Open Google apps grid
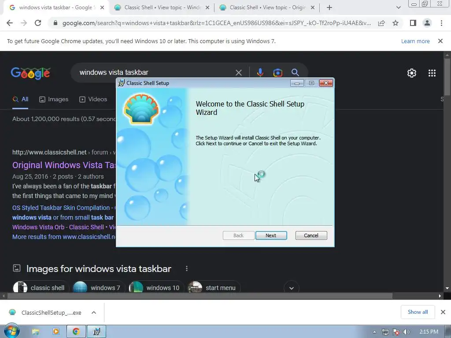 [432, 73]
